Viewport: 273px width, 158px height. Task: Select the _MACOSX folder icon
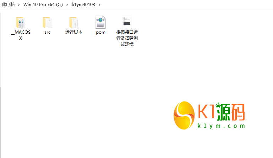[x=21, y=23]
